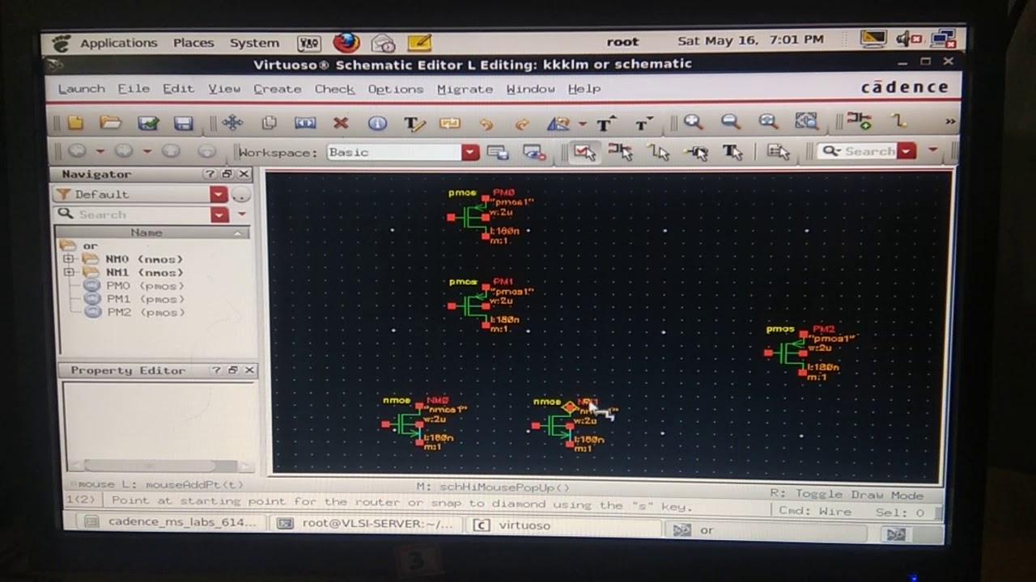The height and width of the screenshot is (582, 1036).
Task: Open the GNOME Applications menu
Action: tap(118, 43)
